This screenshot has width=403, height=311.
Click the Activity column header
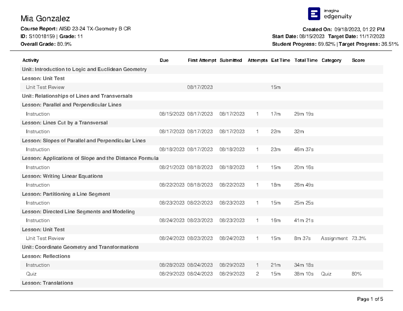coord(31,60)
